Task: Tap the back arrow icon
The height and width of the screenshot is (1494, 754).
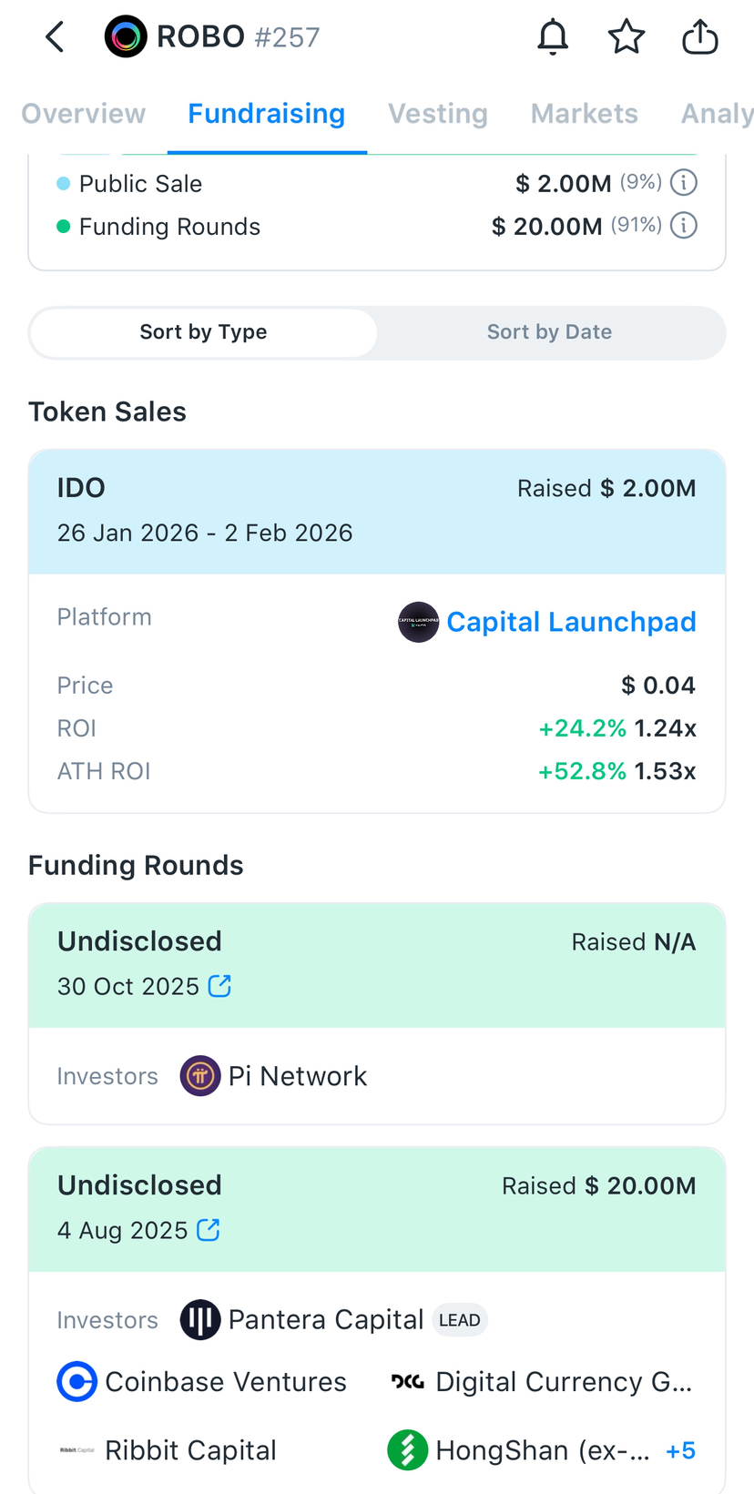Action: [55, 37]
